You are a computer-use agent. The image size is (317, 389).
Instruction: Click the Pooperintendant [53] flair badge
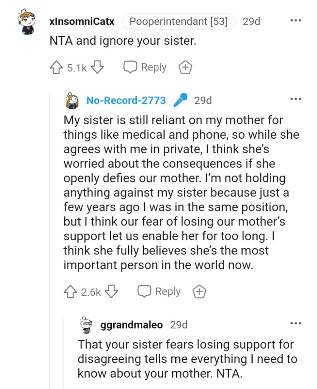tap(178, 20)
